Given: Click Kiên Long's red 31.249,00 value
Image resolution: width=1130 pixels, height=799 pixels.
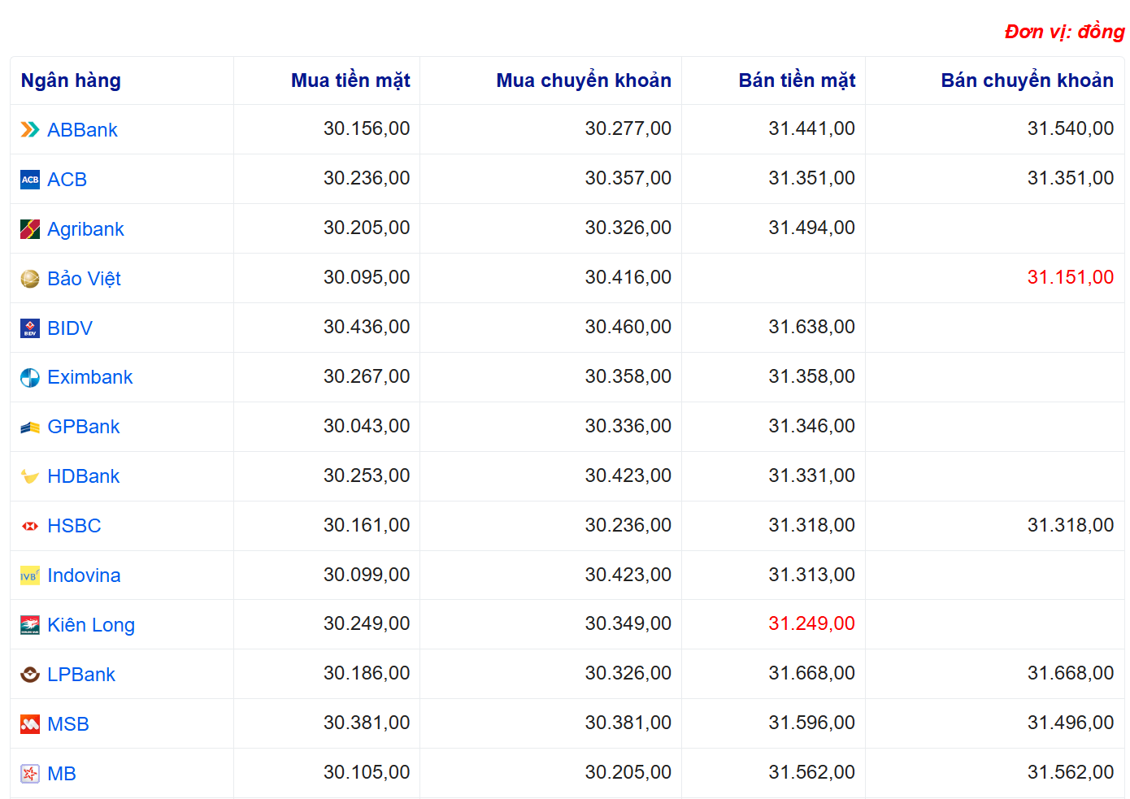Looking at the screenshot, I should pos(811,623).
